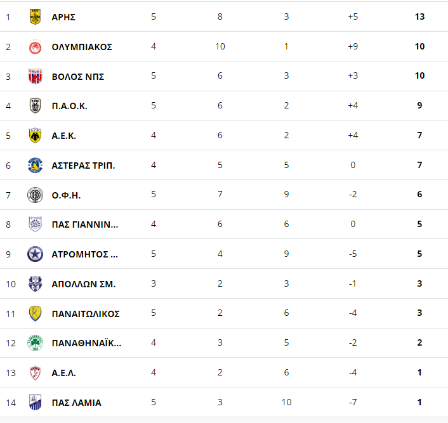Select the ΒΟΛΟΣ ΝΠΣ crest
Image resolution: width=448 pixels, height=423 pixels.
(35, 76)
